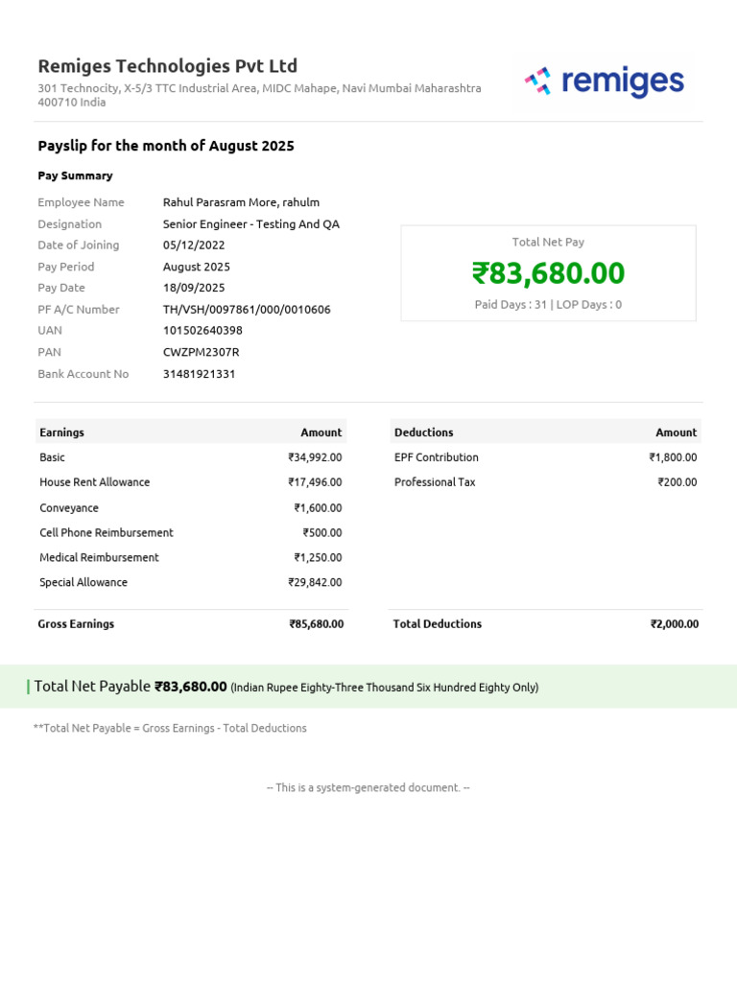The image size is (737, 982).
Task: Select PAN value CWZPM2307R
Action: (202, 352)
